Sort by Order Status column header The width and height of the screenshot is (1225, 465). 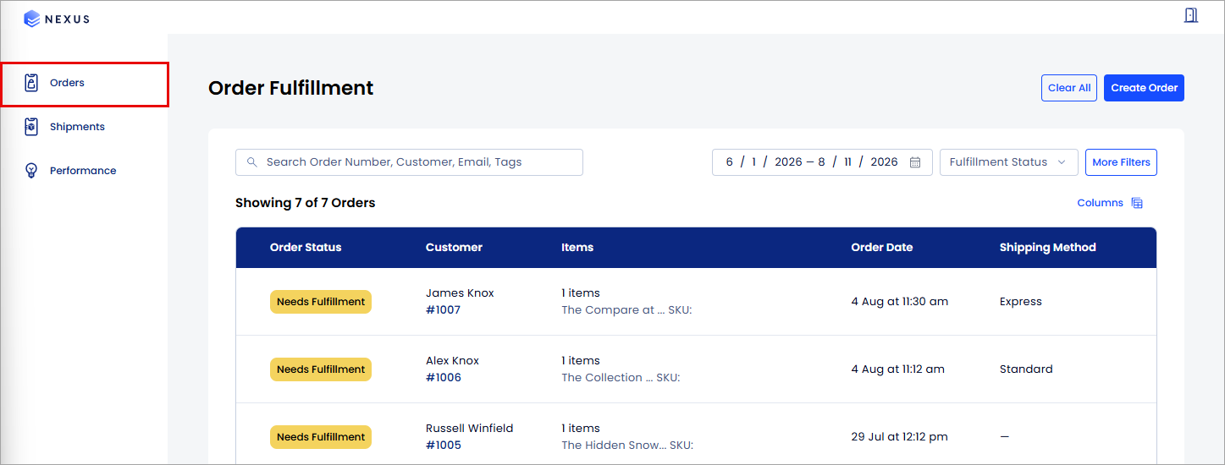(x=306, y=248)
